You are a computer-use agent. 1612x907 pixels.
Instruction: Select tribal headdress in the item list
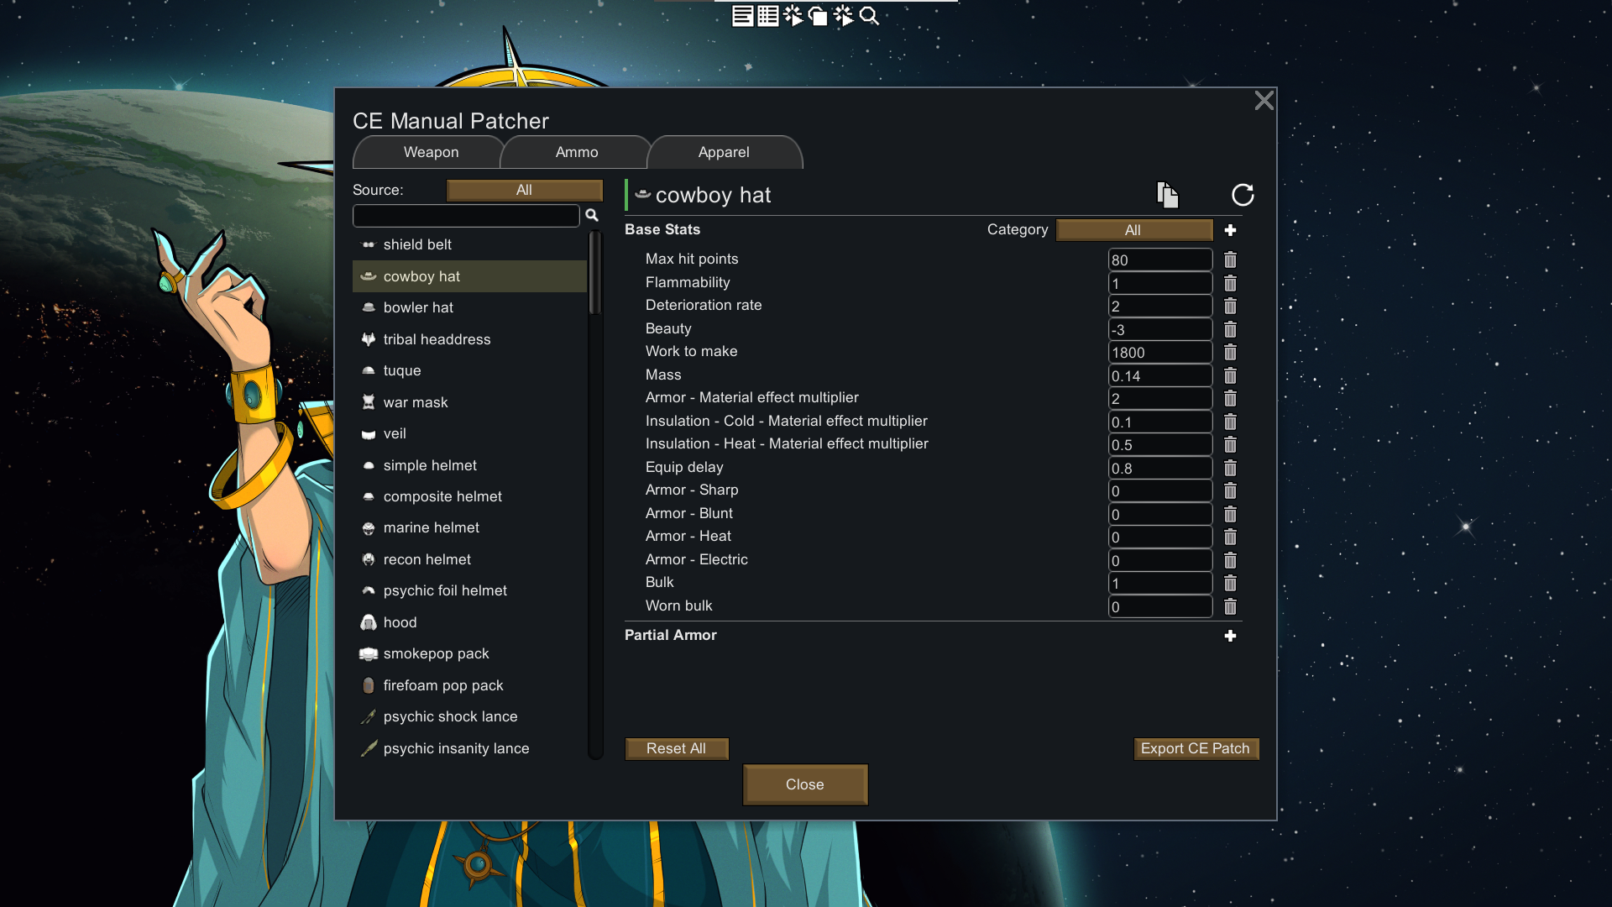[x=469, y=339]
